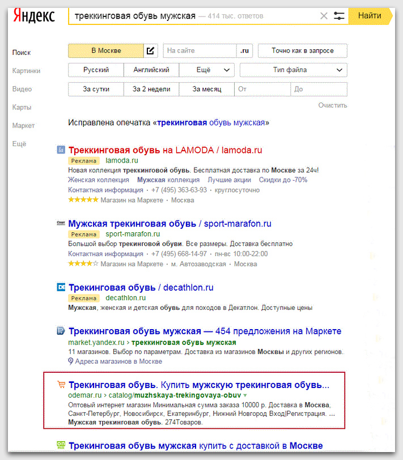Click the search query input field
This screenshot has height=460, width=403.
pyautogui.click(x=194, y=16)
